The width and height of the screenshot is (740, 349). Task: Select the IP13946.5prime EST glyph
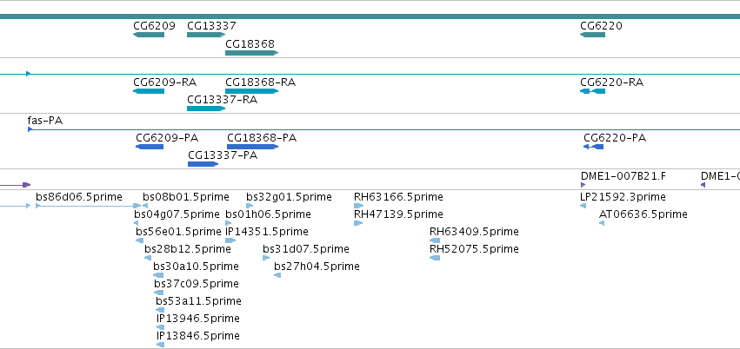[x=161, y=327]
